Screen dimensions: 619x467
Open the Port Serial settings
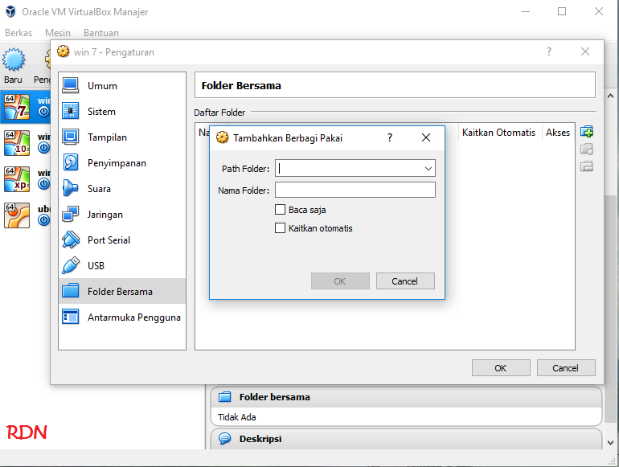tap(122, 240)
